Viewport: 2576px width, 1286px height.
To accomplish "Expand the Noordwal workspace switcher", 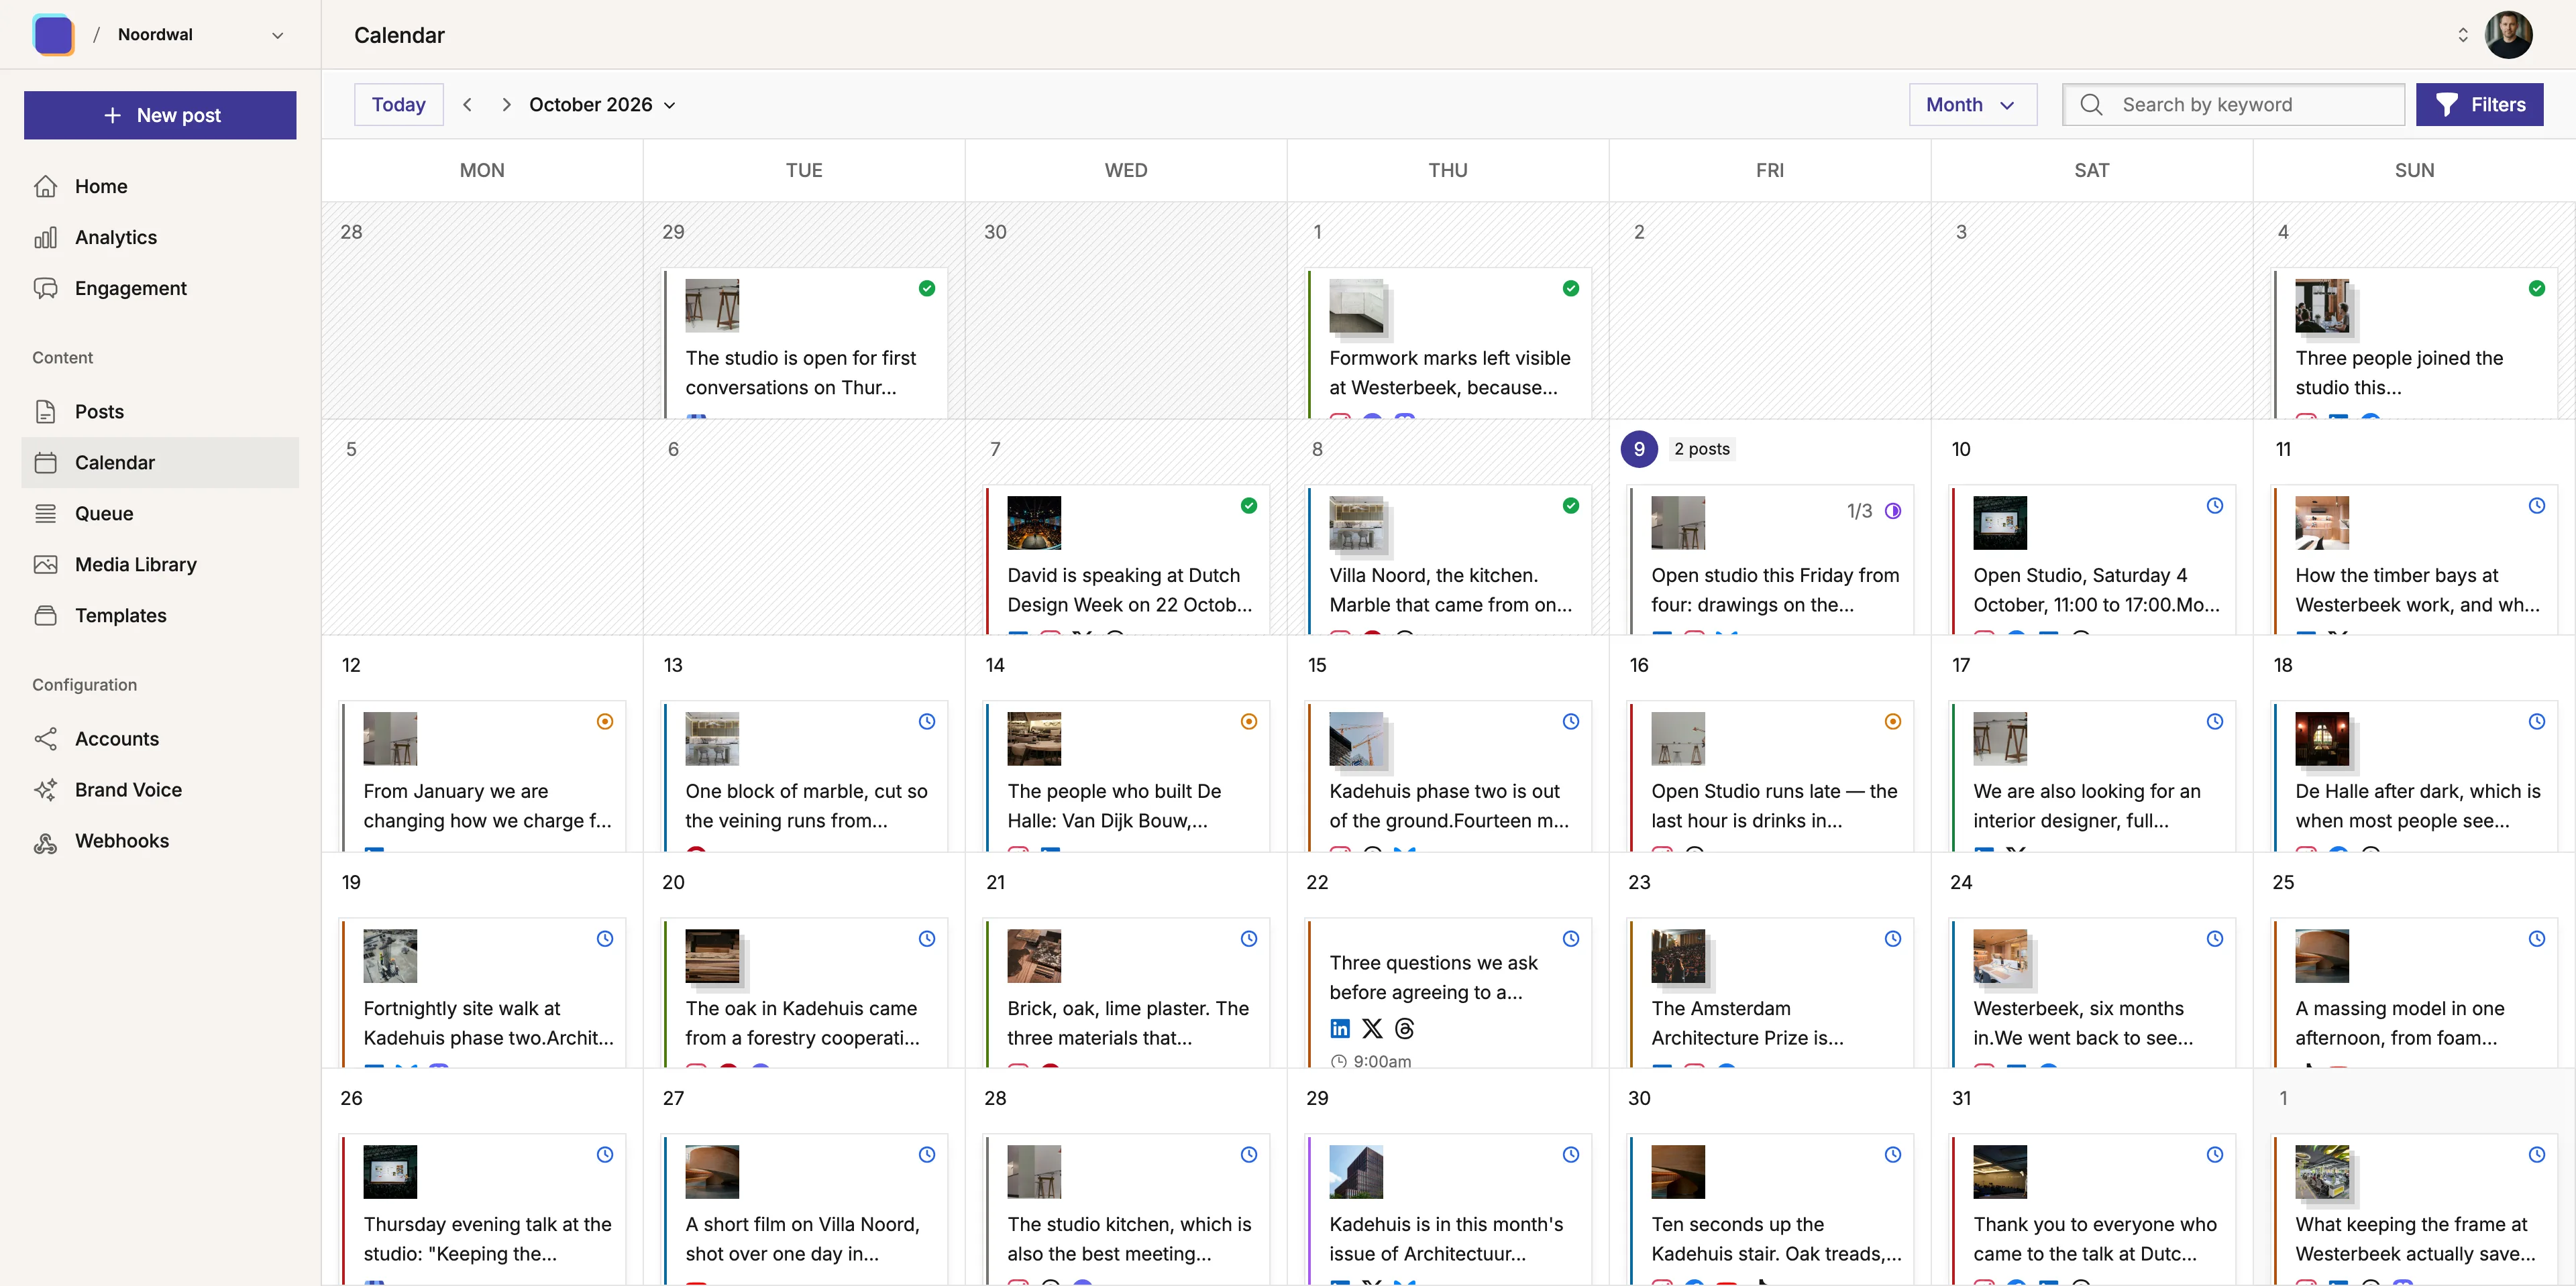I will point(277,35).
